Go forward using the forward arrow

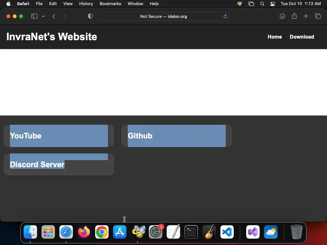65,16
